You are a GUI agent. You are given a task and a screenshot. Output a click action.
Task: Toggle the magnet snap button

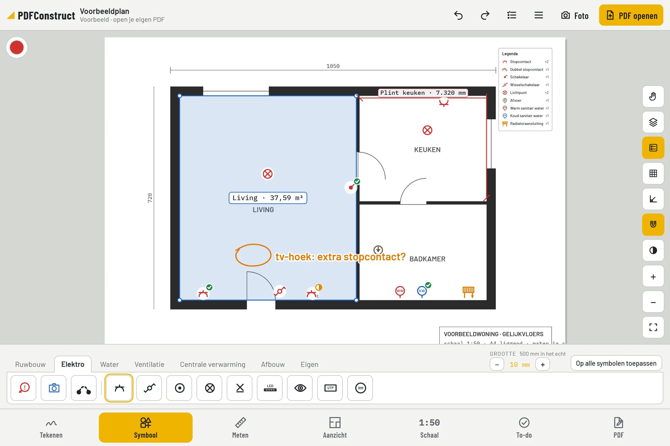pyautogui.click(x=653, y=225)
